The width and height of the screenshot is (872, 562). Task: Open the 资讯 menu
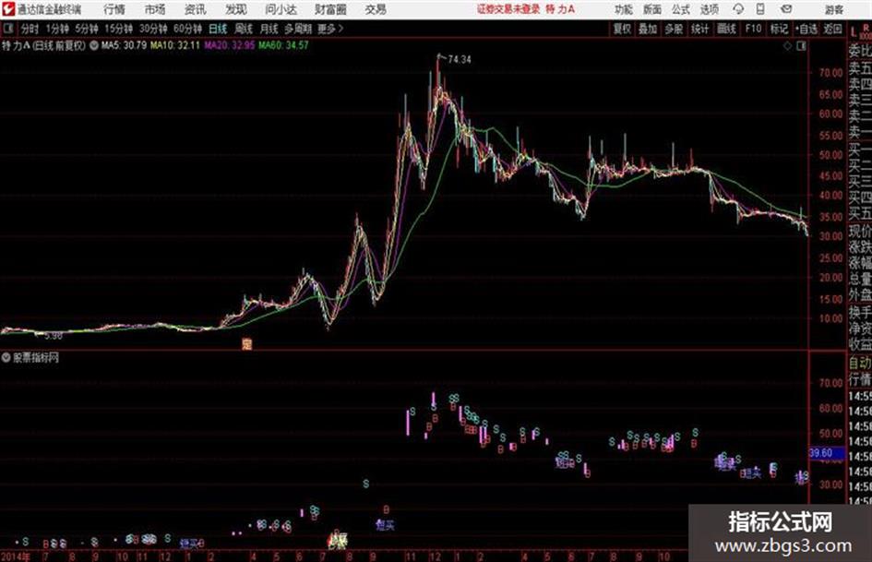click(196, 9)
